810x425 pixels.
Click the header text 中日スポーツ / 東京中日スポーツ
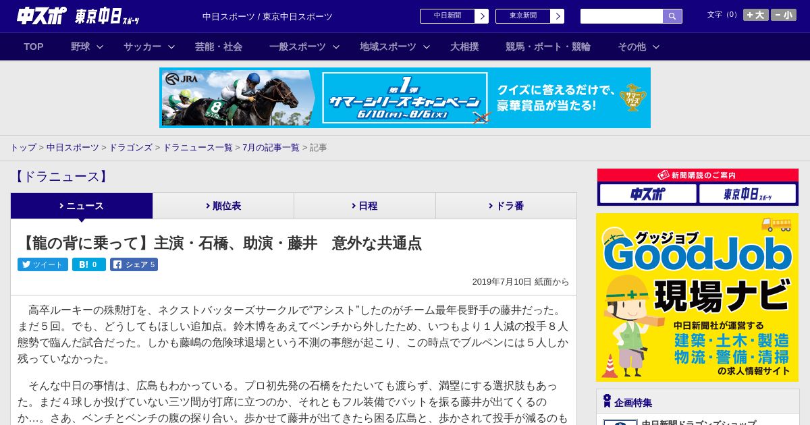click(x=267, y=16)
